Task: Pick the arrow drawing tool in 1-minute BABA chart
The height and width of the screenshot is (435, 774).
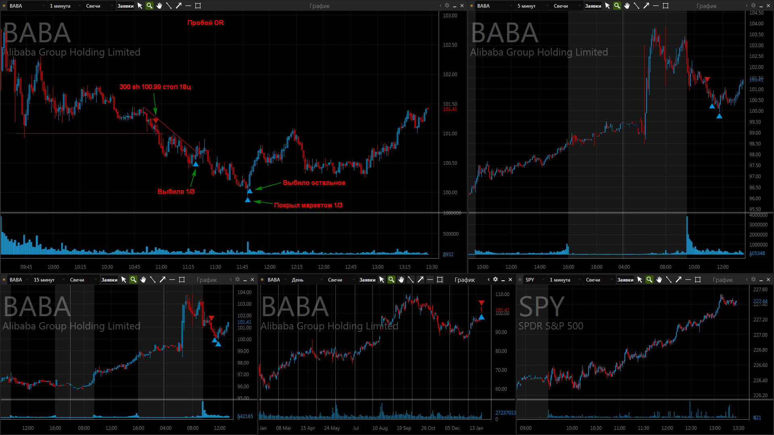Action: 179,6
